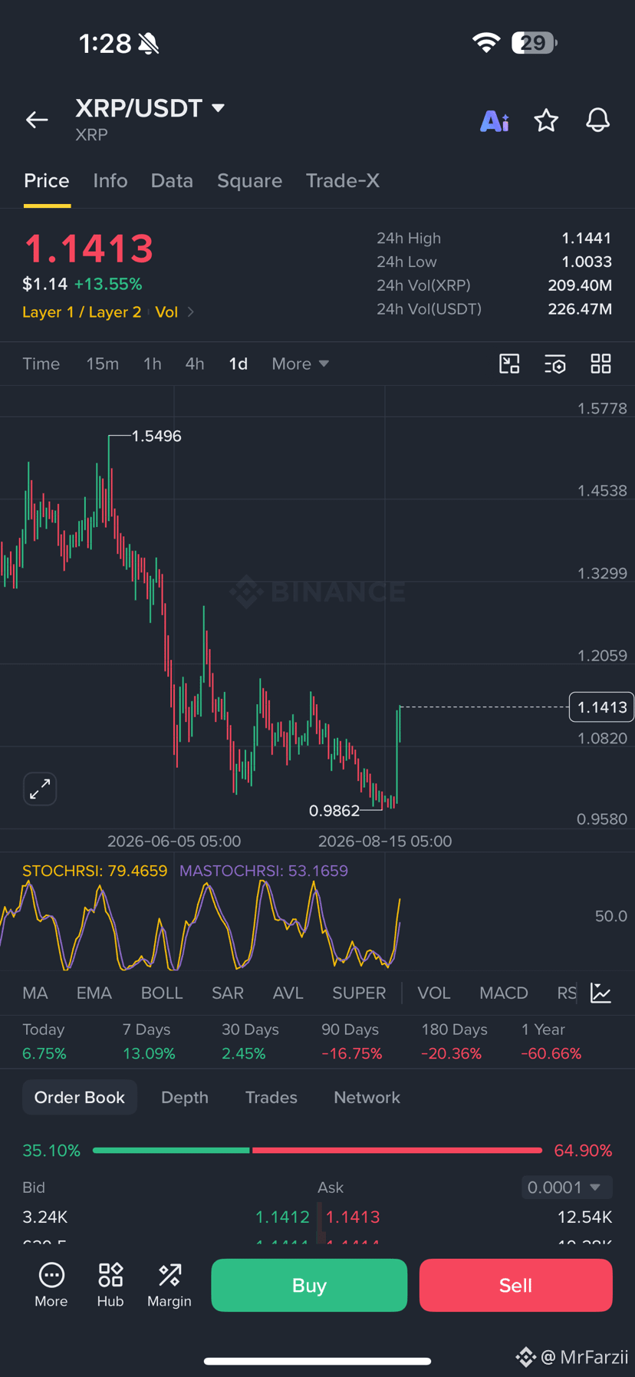
Task: Tap the green Buy button
Action: click(x=309, y=1285)
